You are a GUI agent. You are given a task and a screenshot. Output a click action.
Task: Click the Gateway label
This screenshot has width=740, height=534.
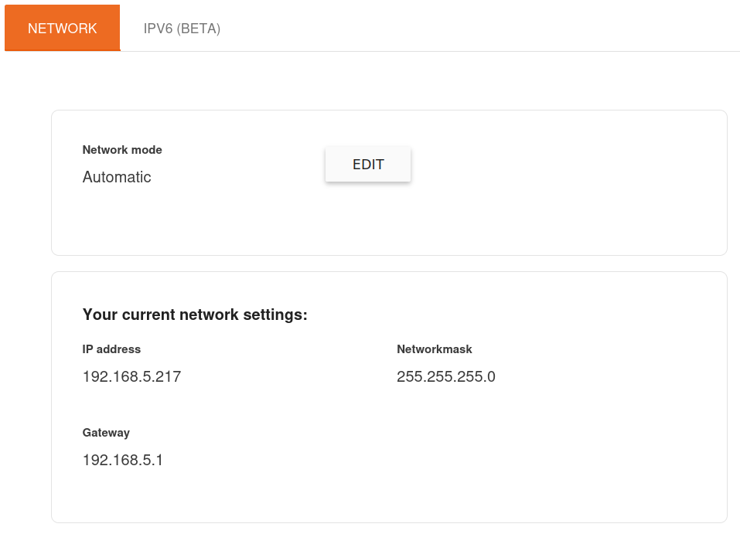pyautogui.click(x=106, y=433)
